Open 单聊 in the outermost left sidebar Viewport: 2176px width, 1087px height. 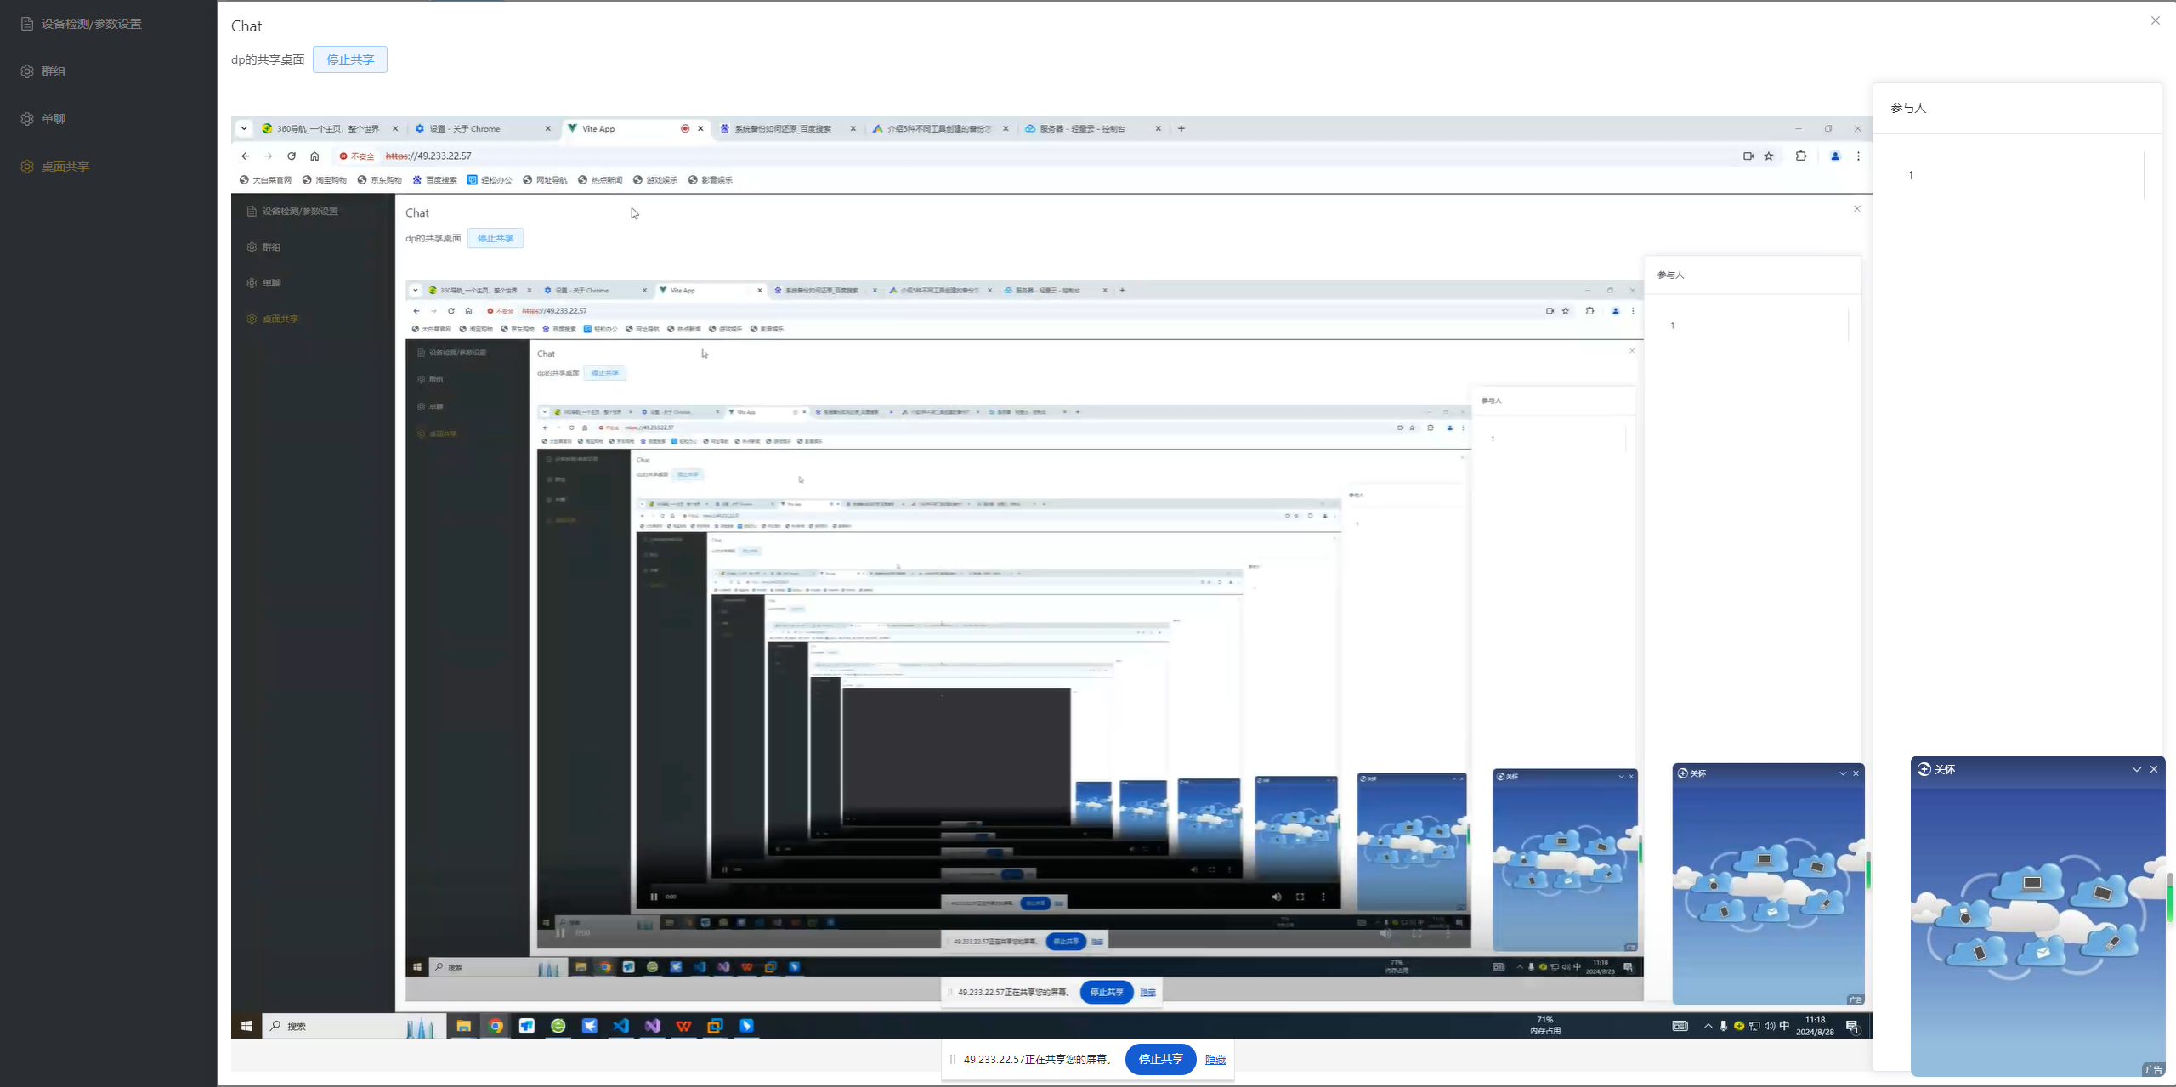53,119
